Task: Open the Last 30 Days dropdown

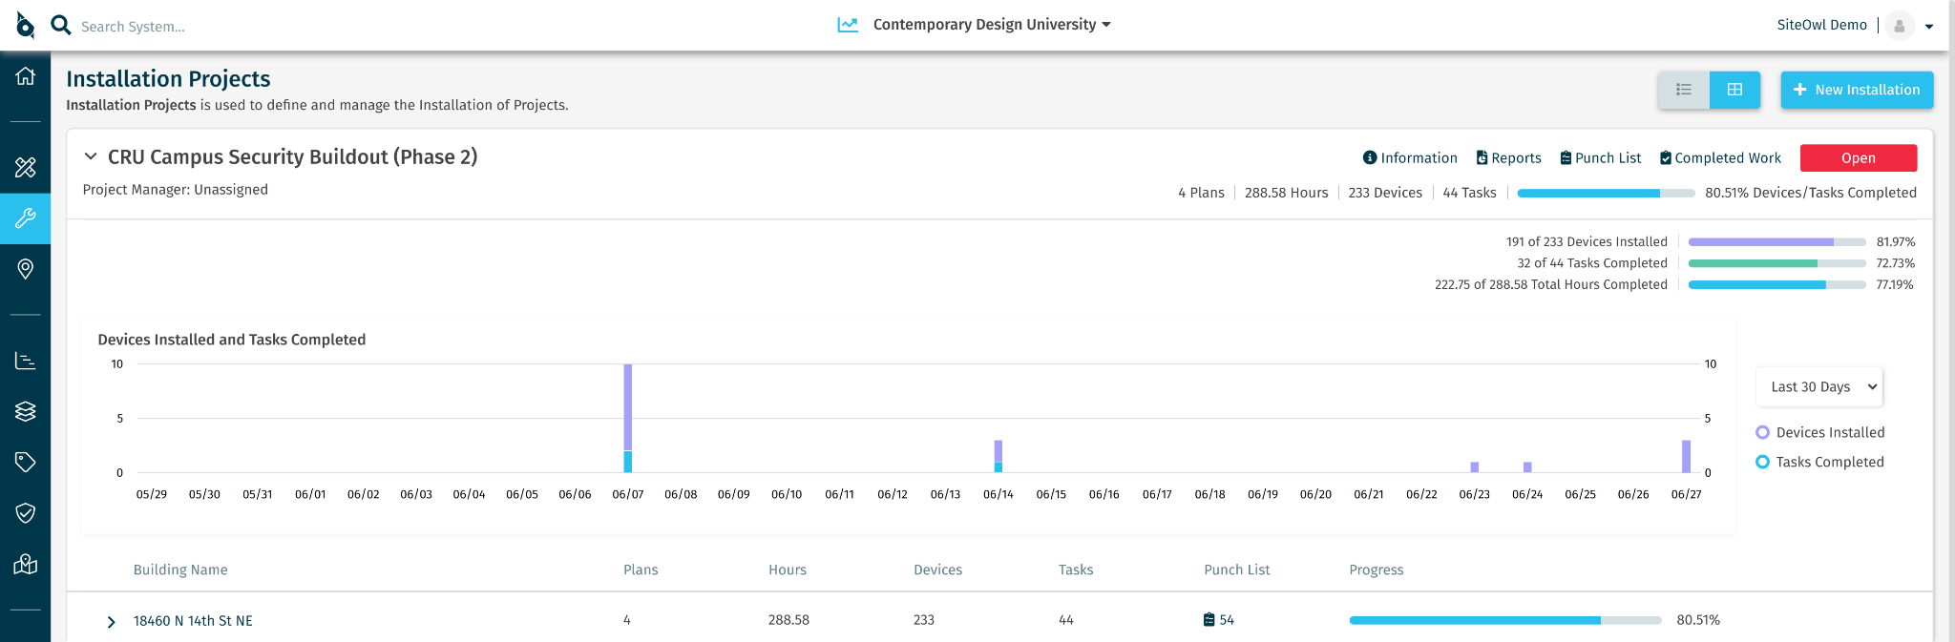Action: coord(1819,386)
